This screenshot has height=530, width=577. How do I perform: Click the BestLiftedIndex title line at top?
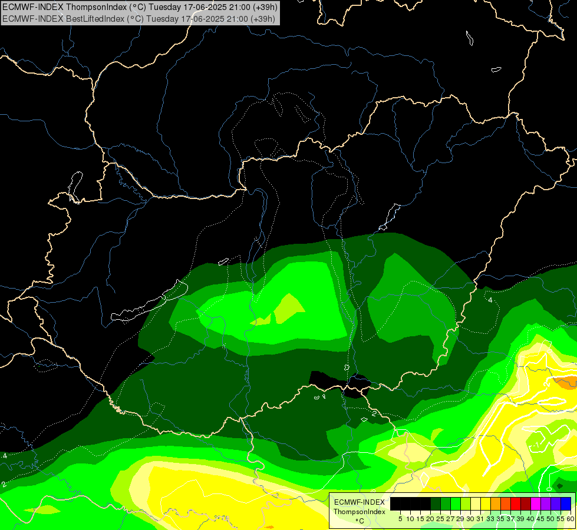click(x=139, y=19)
